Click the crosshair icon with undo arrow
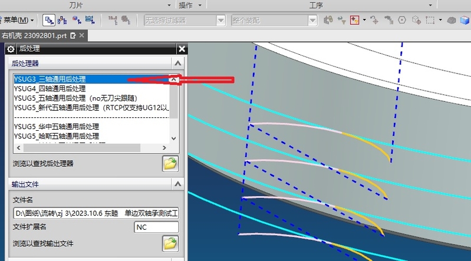 coord(374,20)
